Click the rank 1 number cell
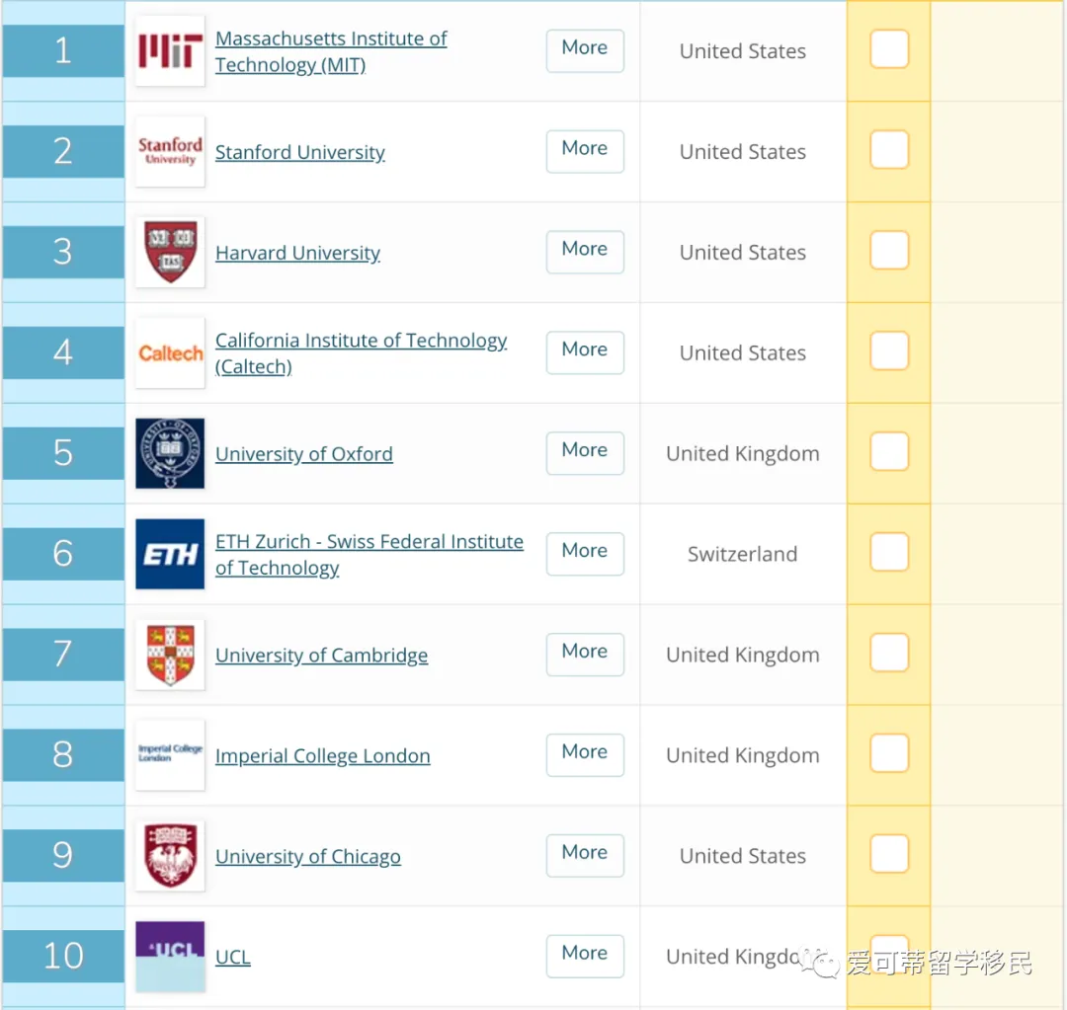The image size is (1067, 1010). tap(63, 51)
